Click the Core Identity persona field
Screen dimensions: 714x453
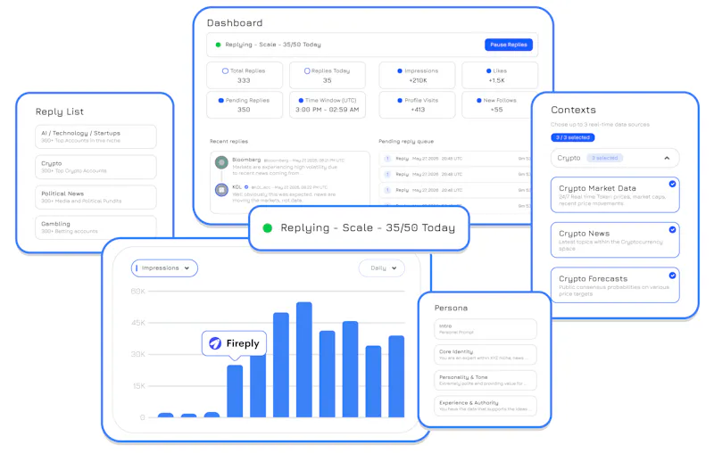[486, 354]
